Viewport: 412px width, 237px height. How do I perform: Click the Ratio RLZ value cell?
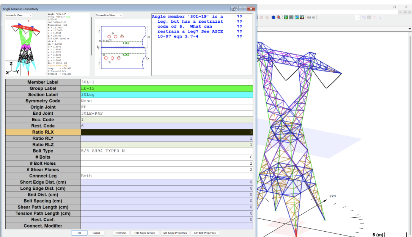(167, 145)
